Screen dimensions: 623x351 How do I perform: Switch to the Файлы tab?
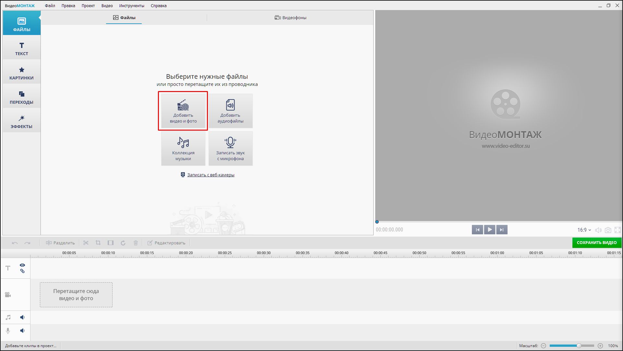pos(124,18)
